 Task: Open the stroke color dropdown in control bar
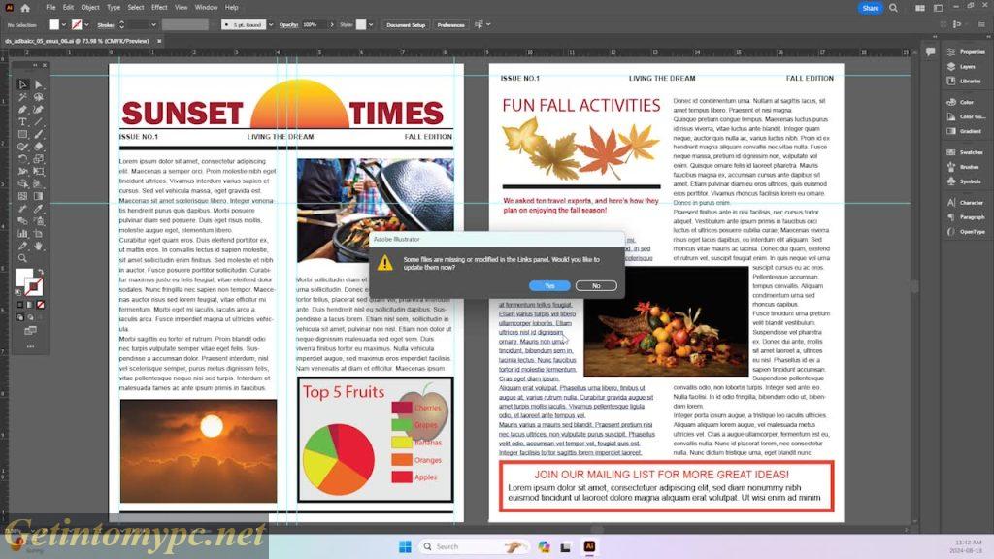coord(86,24)
